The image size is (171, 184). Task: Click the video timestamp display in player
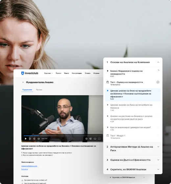(44, 139)
